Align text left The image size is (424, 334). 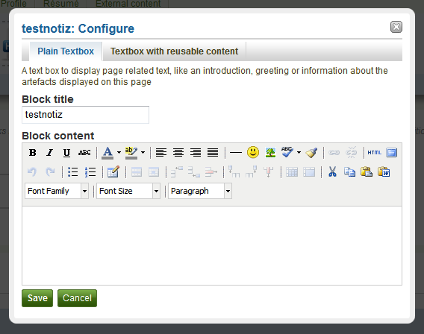coord(161,153)
